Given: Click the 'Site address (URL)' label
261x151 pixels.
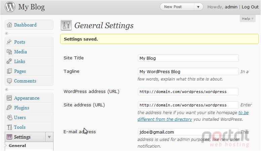Looking at the screenshot, I should tap(84, 105).
